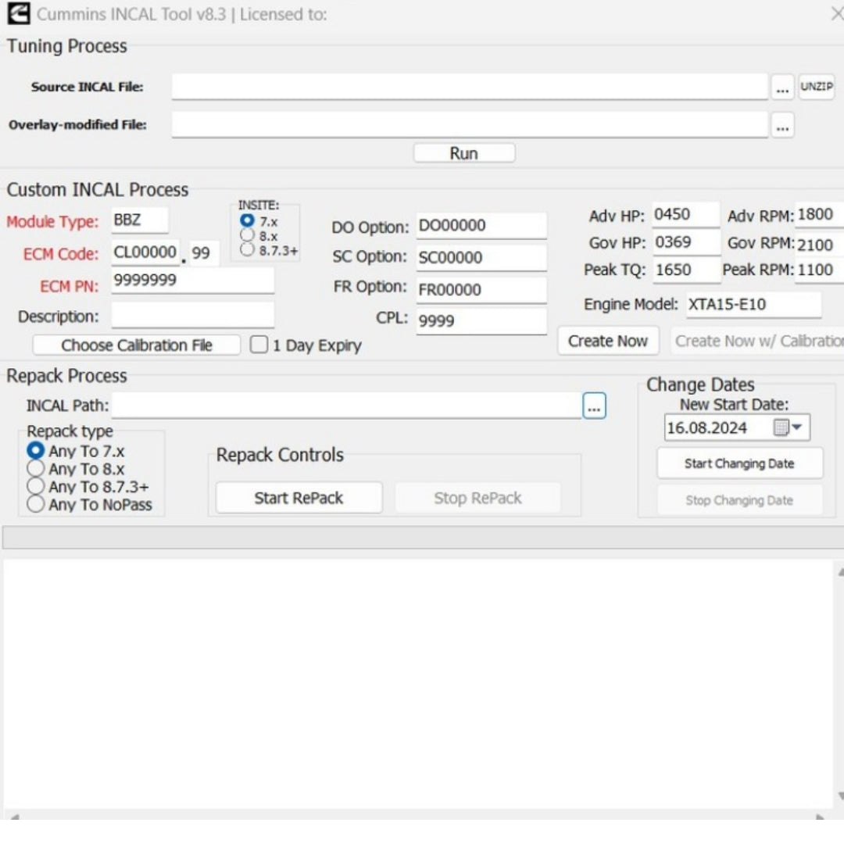The image size is (844, 844).
Task: Click the SC Option field
Action: point(481,258)
